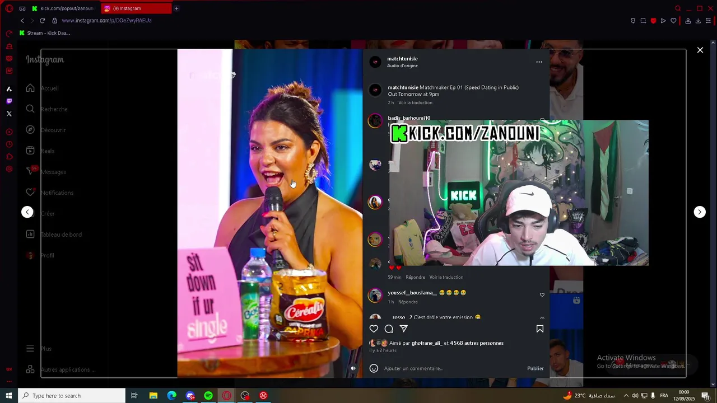Reload the current page
The height and width of the screenshot is (403, 717).
coord(42,21)
